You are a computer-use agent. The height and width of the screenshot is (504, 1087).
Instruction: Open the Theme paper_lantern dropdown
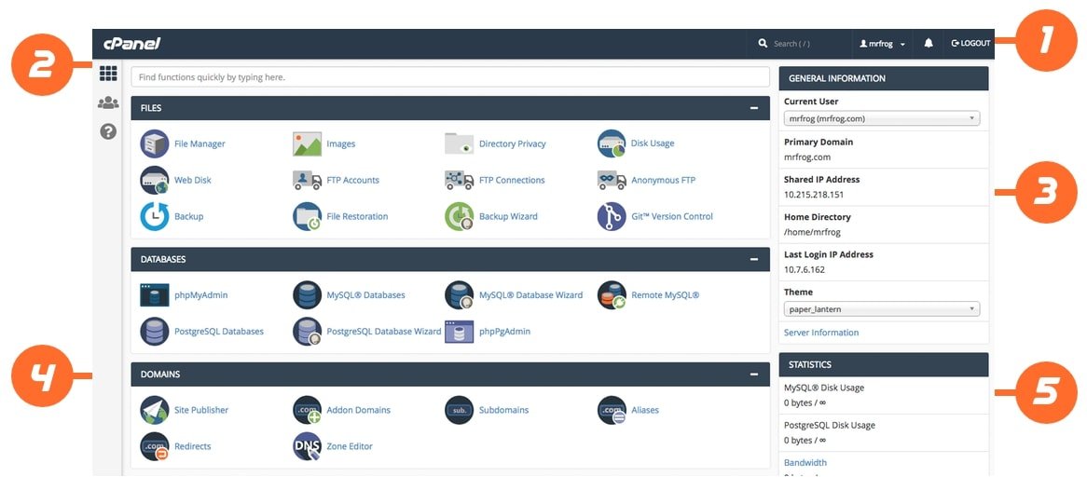pyautogui.click(x=881, y=309)
